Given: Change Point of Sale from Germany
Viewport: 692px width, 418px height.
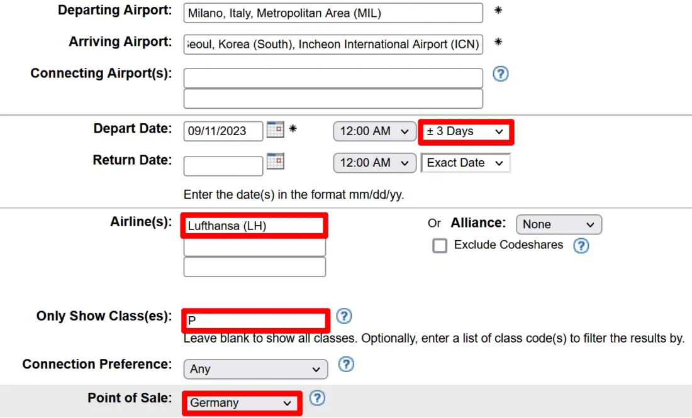Looking at the screenshot, I should [x=242, y=403].
